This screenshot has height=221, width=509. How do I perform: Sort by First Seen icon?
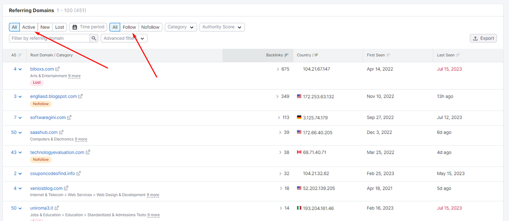[389, 55]
